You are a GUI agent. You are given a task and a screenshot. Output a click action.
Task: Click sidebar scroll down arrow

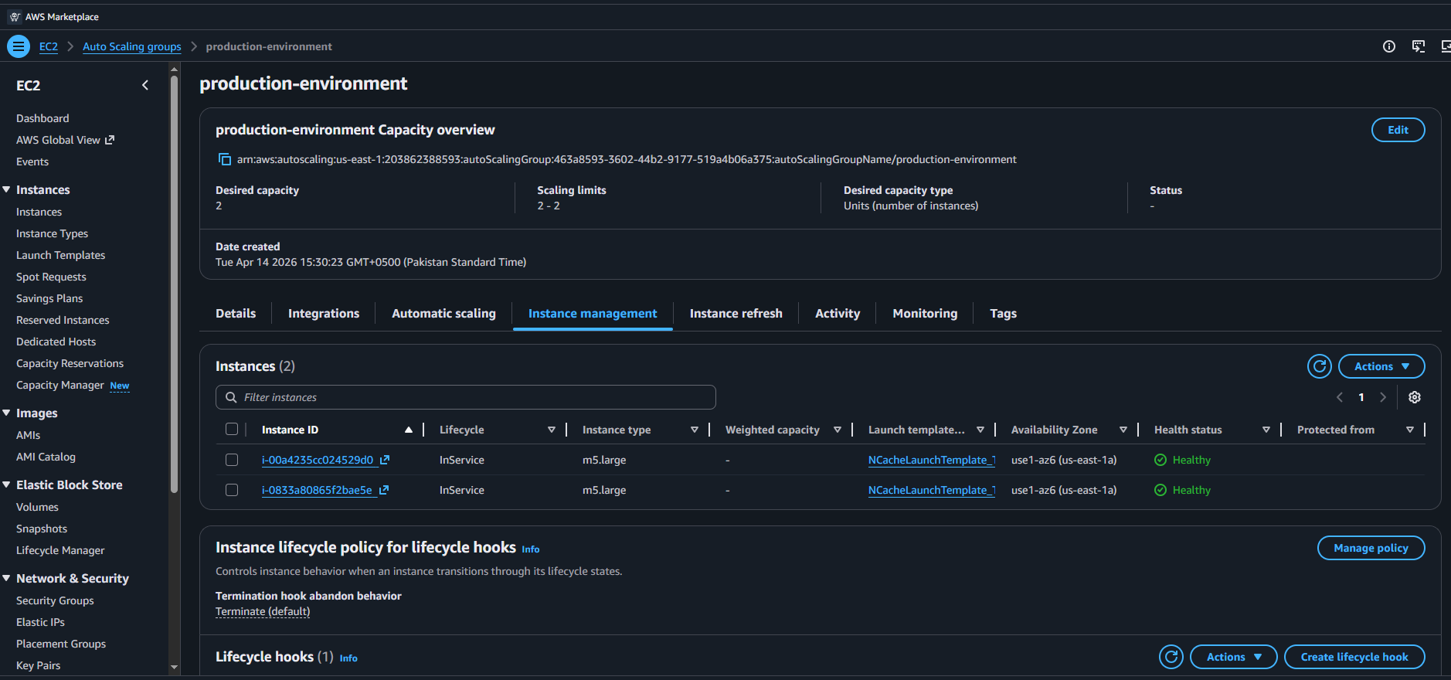tap(174, 667)
